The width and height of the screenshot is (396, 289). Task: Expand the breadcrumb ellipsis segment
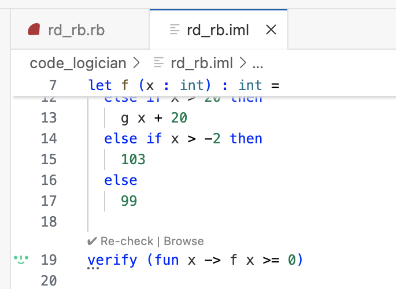click(258, 62)
